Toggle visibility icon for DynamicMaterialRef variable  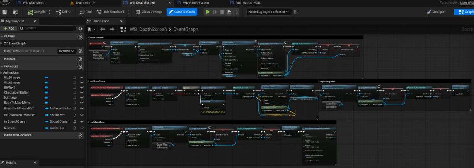coord(81,108)
